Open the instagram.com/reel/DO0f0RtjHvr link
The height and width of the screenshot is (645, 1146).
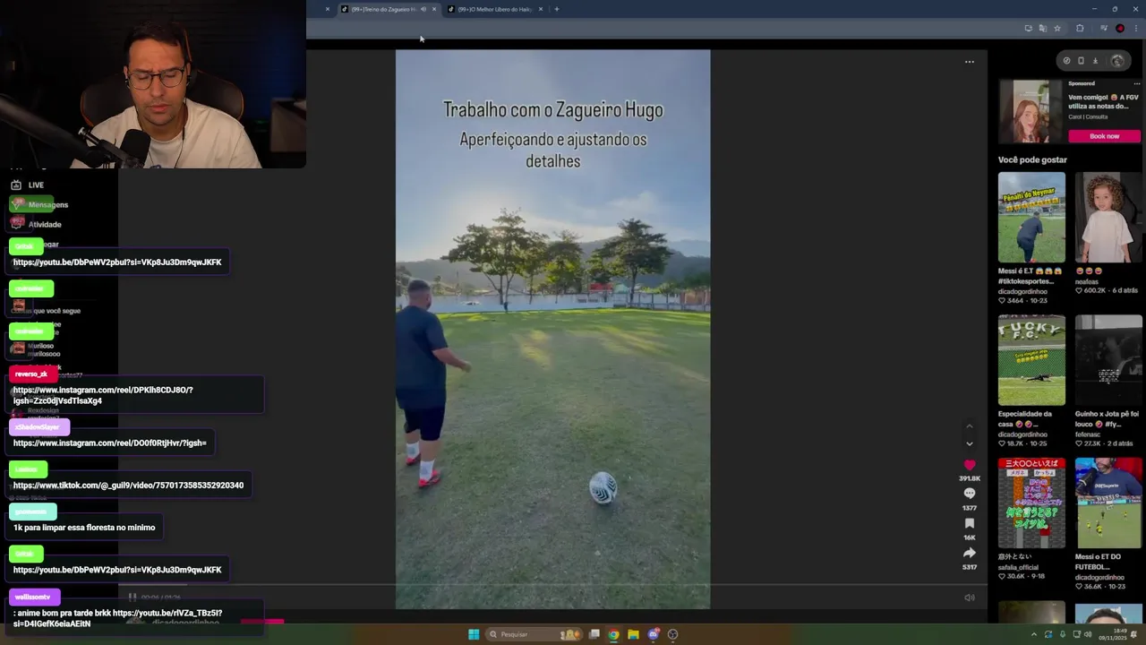point(109,443)
